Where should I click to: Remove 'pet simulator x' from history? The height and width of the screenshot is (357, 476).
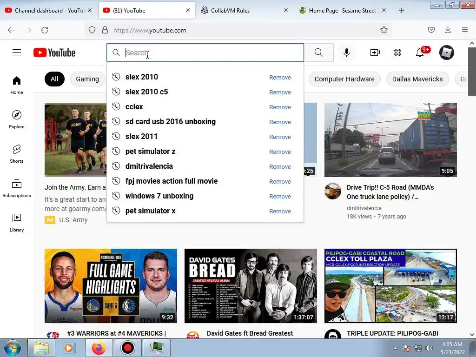pos(280,212)
